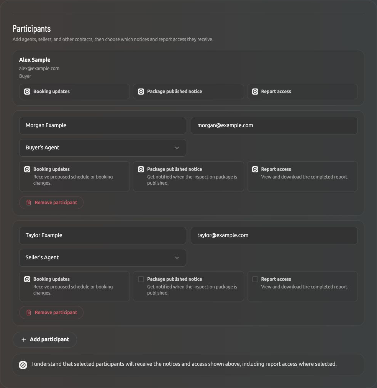
Task: Click the Alex Sample name text
Action: point(34,60)
